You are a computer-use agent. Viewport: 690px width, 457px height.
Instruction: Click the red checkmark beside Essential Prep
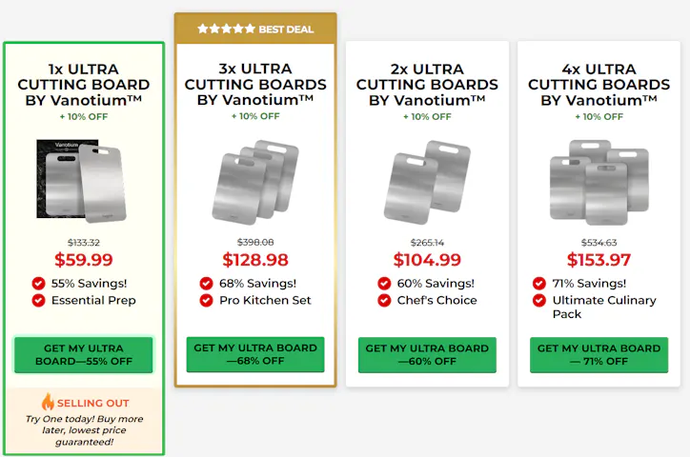click(39, 300)
